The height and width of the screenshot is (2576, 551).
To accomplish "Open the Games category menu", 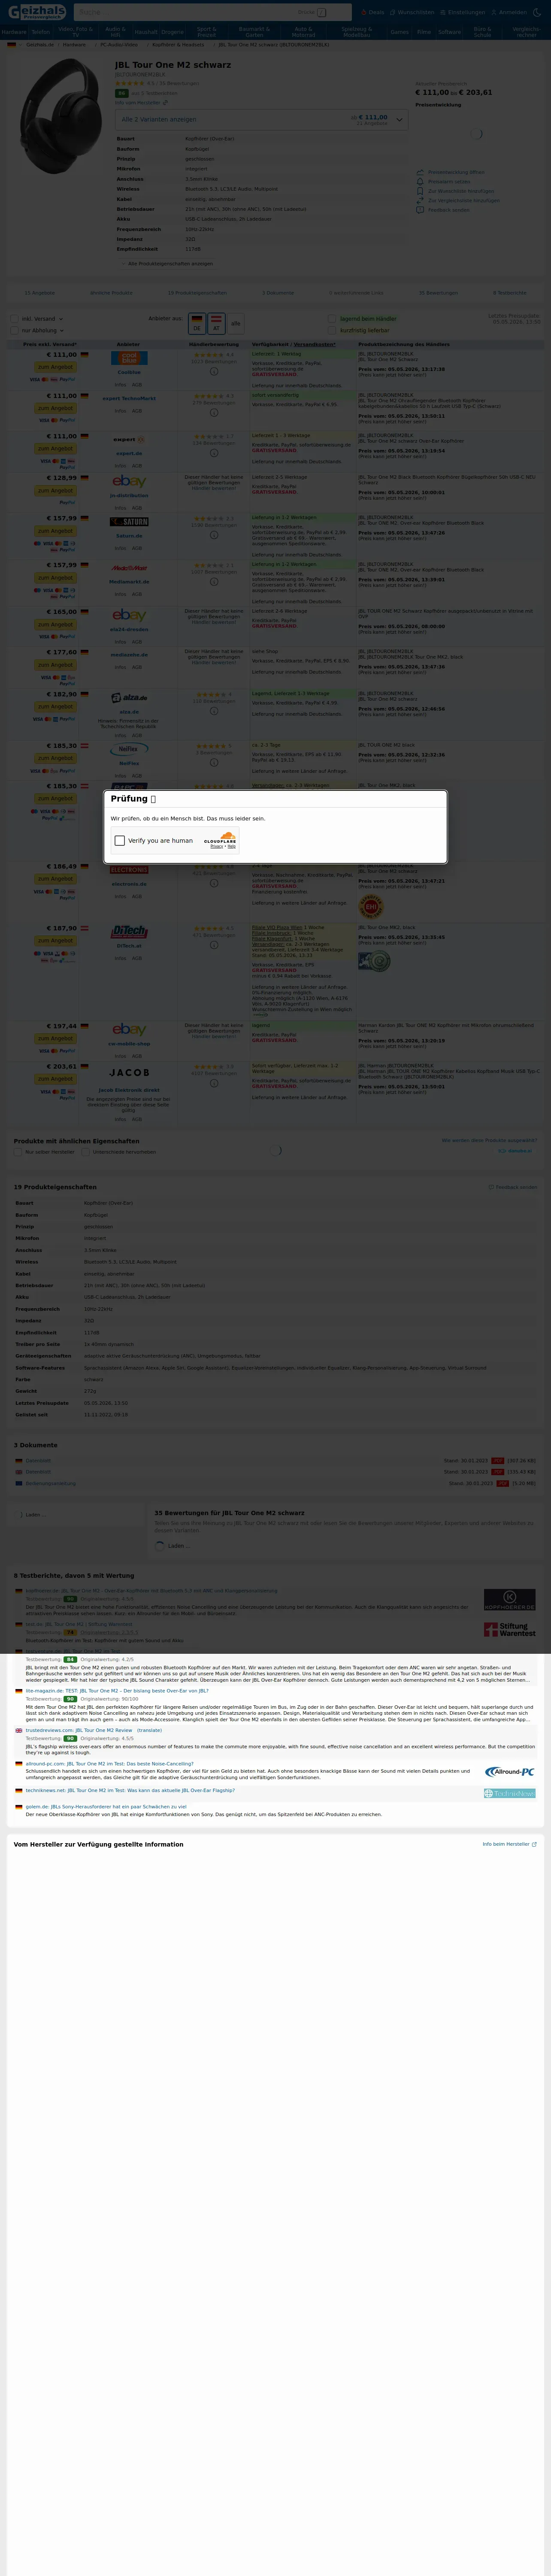I will click(399, 32).
